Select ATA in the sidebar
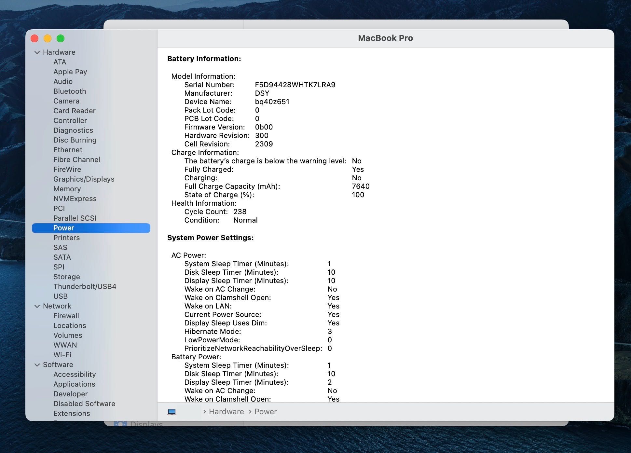Image resolution: width=631 pixels, height=453 pixels. click(60, 62)
